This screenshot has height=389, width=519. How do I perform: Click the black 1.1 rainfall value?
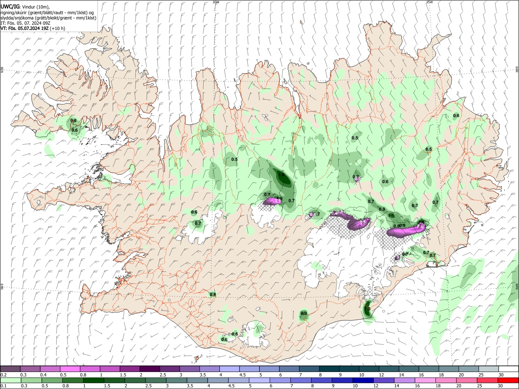[391, 216]
